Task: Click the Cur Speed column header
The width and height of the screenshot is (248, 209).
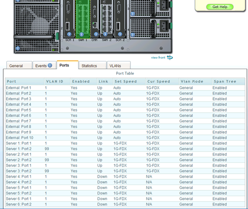Action: click(159, 81)
